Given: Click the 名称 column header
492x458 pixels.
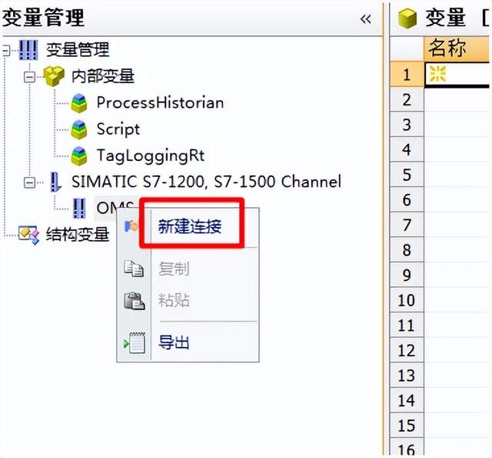Looking at the screenshot, I should [x=456, y=48].
